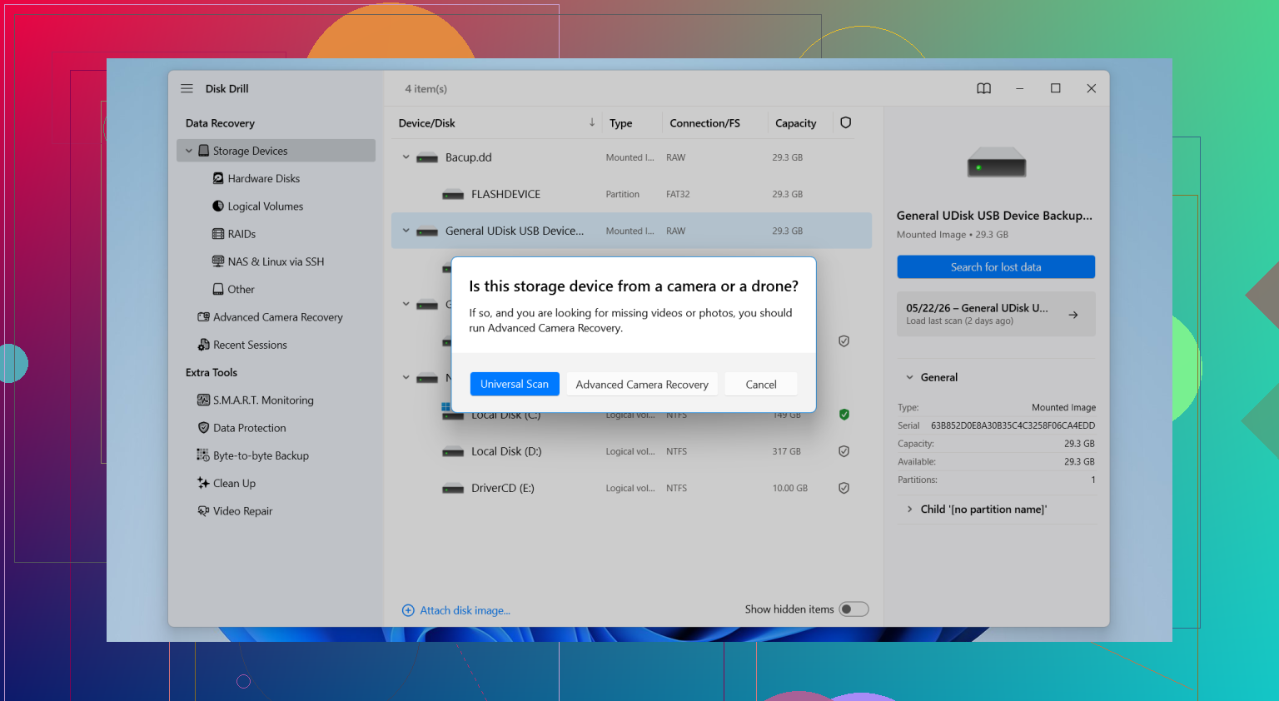This screenshot has width=1279, height=701.
Task: Click the Other devices icon
Action: click(x=218, y=289)
